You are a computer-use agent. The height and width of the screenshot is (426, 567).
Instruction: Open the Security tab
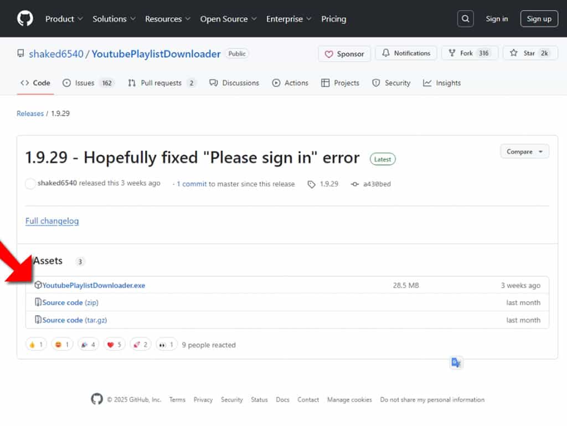pyautogui.click(x=391, y=83)
